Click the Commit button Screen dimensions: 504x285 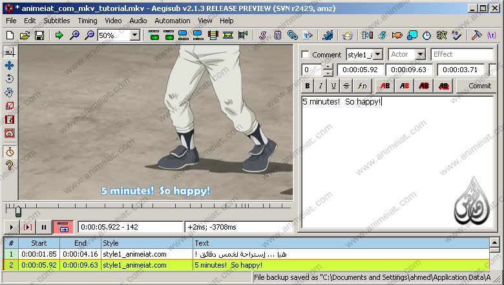pos(479,86)
